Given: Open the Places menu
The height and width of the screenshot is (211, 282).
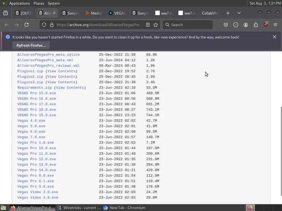Looking at the screenshot, I should point(39,3).
